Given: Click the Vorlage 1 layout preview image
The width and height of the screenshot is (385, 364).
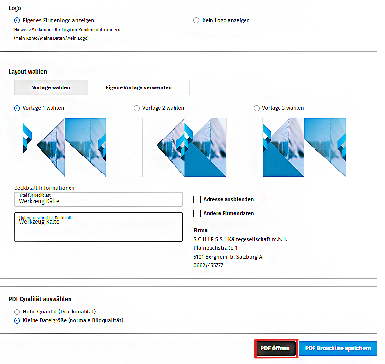Looking at the screenshot, I should (x=65, y=147).
